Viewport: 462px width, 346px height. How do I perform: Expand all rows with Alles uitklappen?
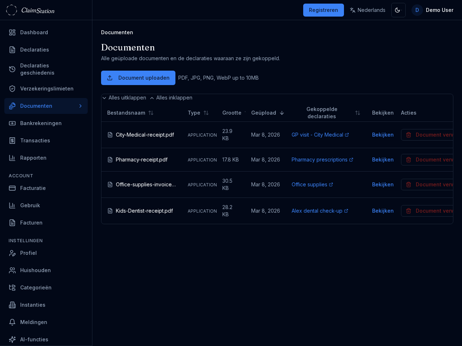pyautogui.click(x=124, y=98)
